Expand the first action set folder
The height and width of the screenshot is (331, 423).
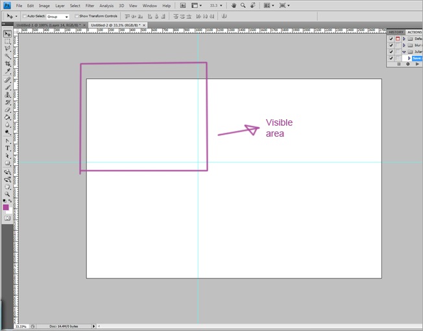click(x=404, y=39)
